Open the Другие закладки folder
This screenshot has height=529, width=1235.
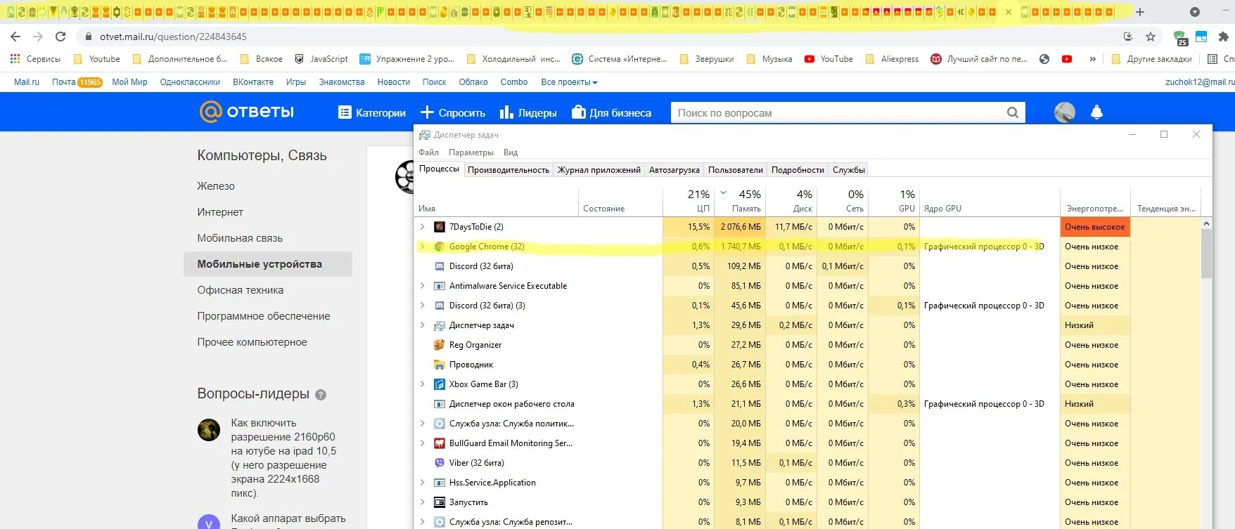click(1151, 59)
